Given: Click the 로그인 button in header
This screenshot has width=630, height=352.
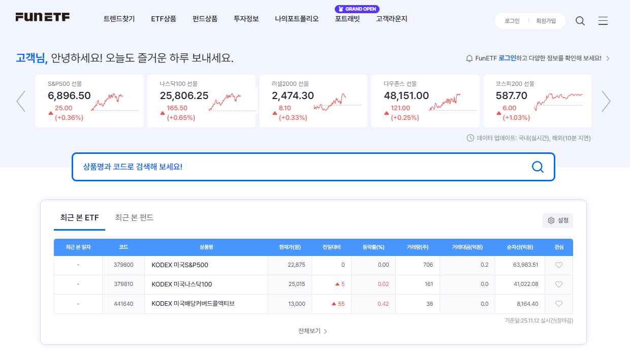Looking at the screenshot, I should [512, 21].
